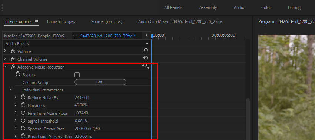Click the Program monitor video preview
This screenshot has width=315, height=140.
[286, 87]
